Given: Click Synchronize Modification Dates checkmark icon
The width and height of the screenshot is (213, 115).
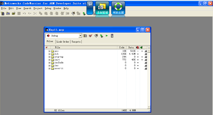Looking at the screenshot, I should click(91, 36).
